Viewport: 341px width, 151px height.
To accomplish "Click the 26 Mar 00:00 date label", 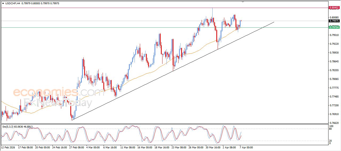I will 196,147.
